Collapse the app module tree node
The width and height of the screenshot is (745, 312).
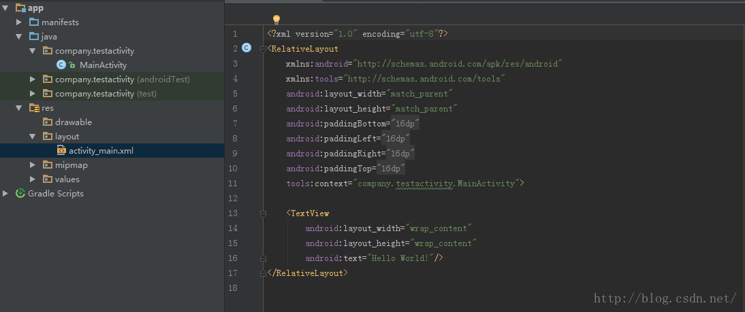pyautogui.click(x=5, y=7)
